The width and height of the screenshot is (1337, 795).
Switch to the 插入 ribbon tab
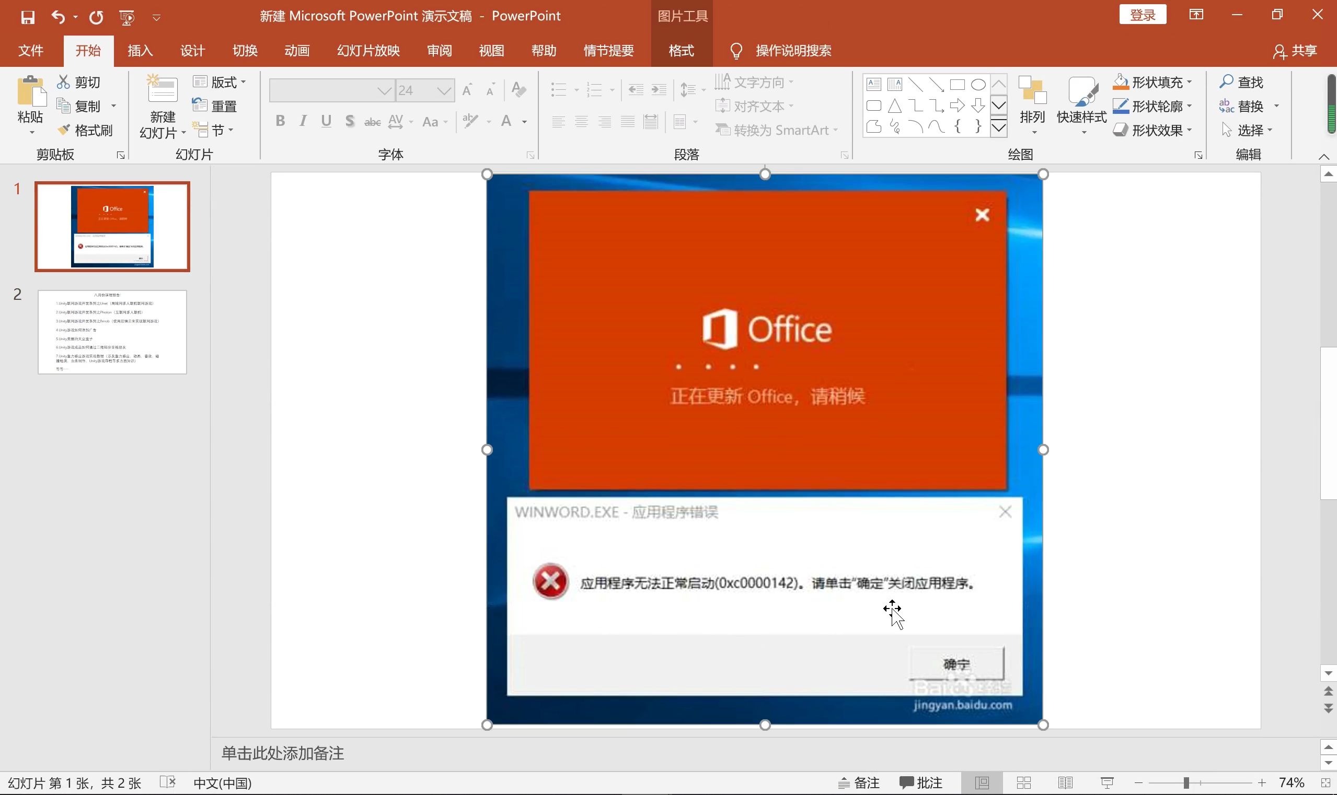pyautogui.click(x=141, y=51)
